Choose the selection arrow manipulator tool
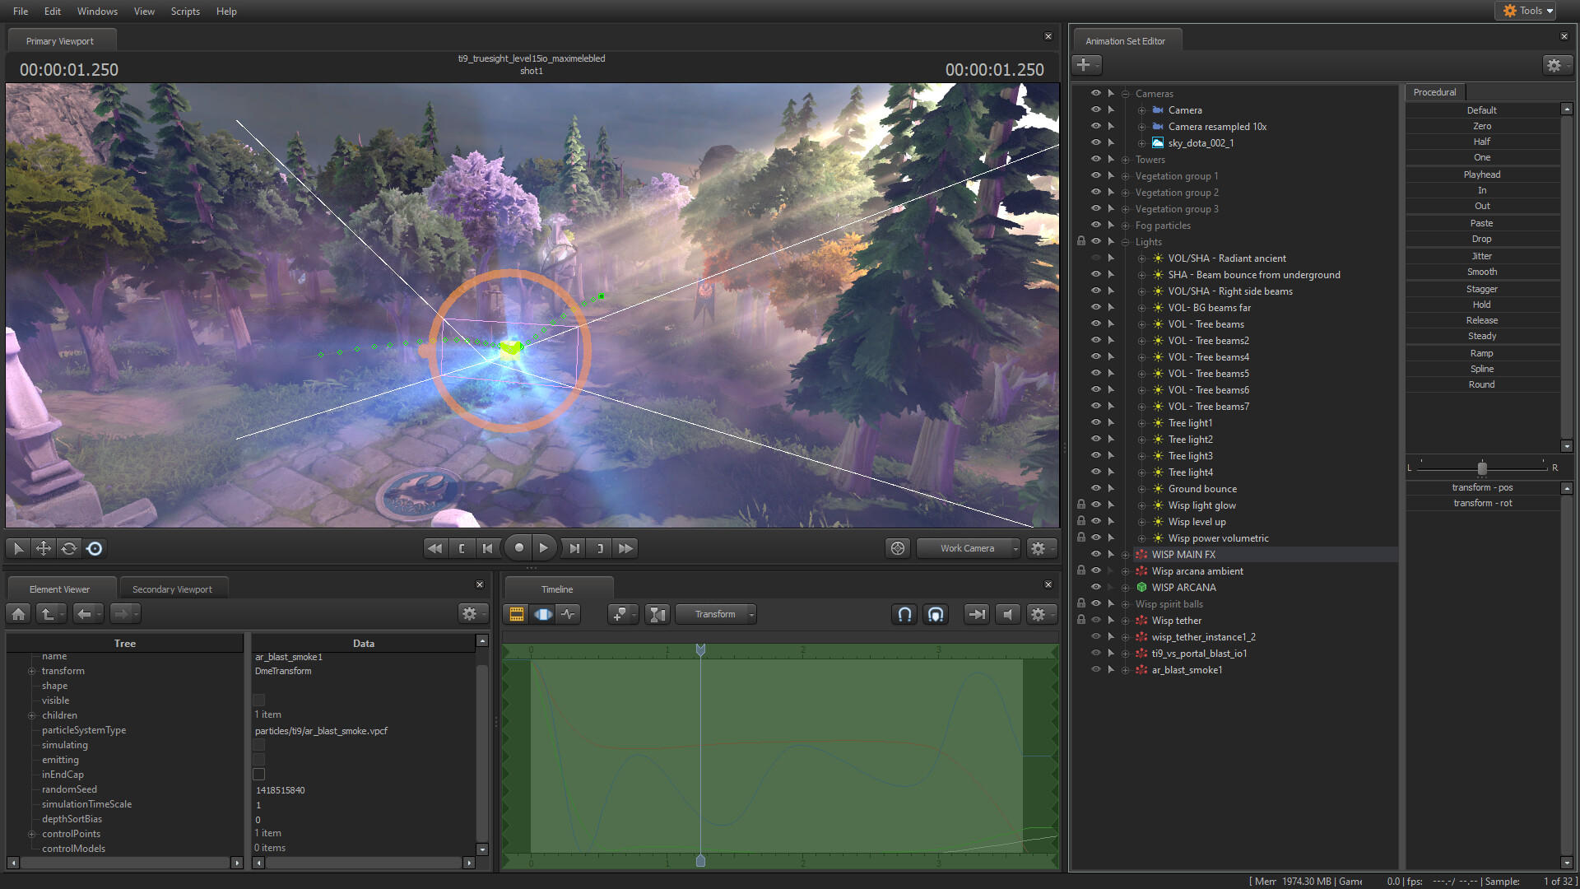The image size is (1580, 889). pos(18,548)
